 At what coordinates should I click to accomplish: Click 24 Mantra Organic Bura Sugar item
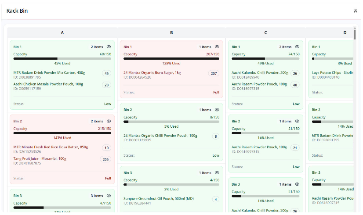click(x=152, y=73)
